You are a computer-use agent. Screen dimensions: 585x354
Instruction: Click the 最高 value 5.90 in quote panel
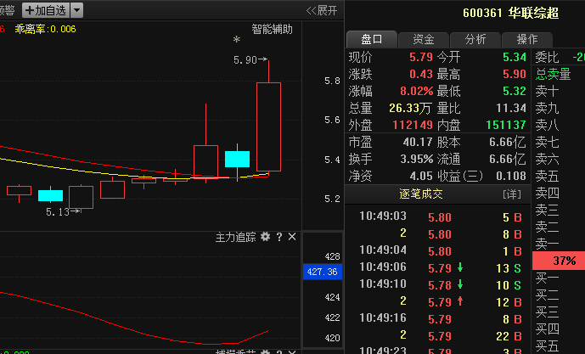(x=515, y=74)
